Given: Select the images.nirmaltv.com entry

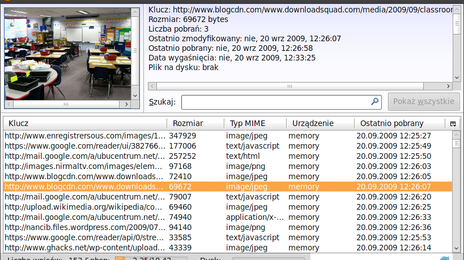Looking at the screenshot, I should (228, 166).
